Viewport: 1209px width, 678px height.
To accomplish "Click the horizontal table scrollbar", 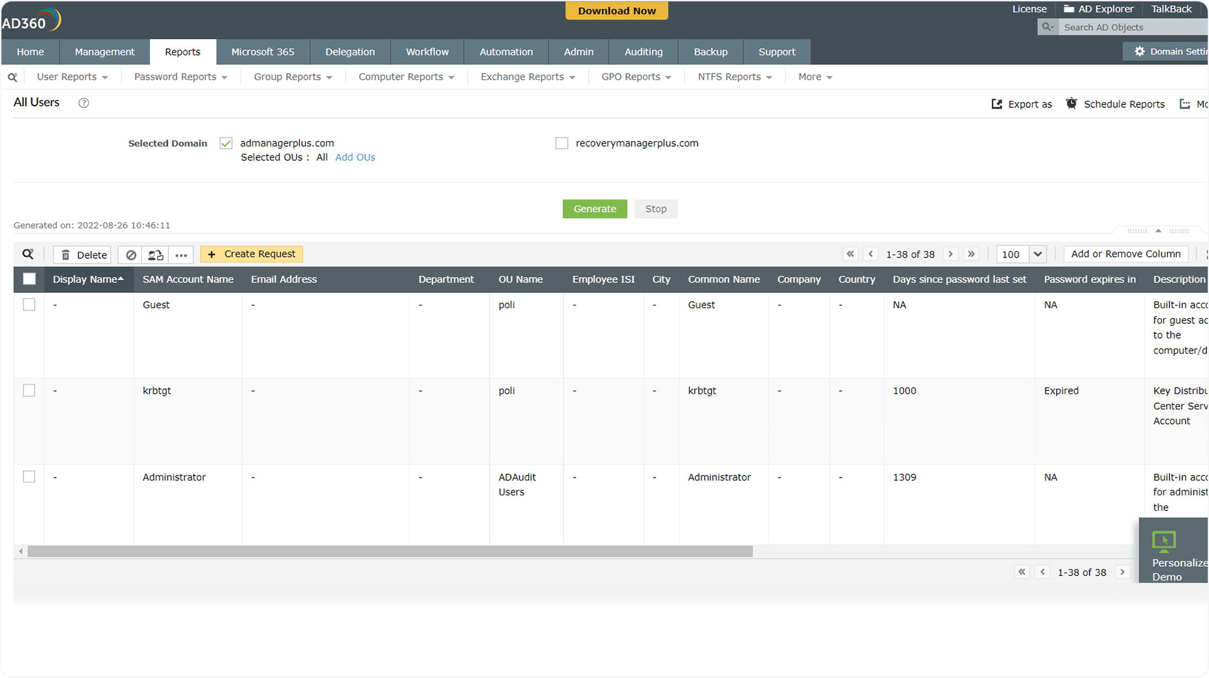I will pyautogui.click(x=390, y=552).
